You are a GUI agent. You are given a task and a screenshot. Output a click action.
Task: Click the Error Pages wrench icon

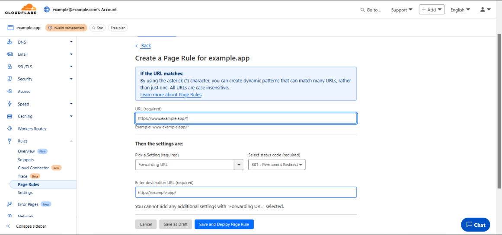click(x=10, y=204)
